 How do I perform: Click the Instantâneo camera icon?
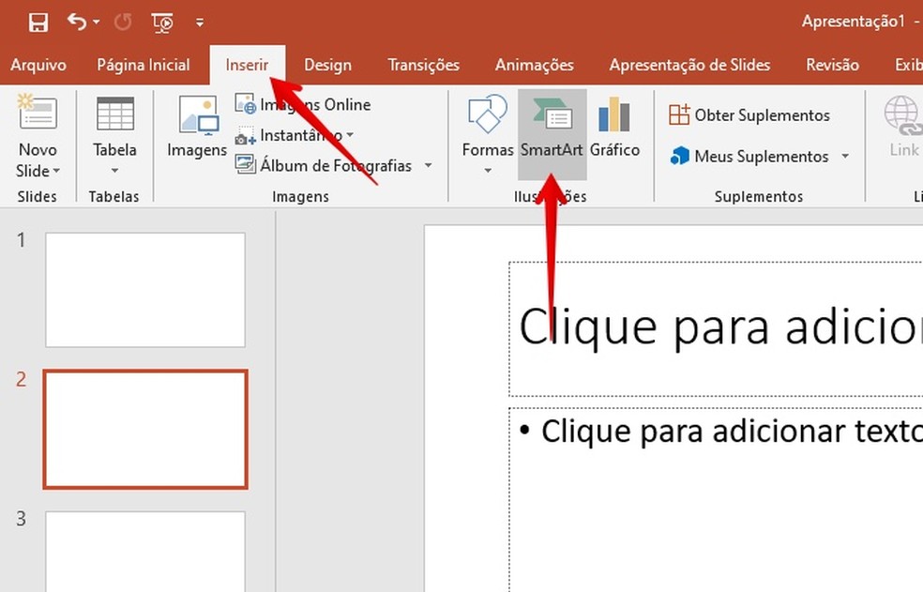(246, 135)
